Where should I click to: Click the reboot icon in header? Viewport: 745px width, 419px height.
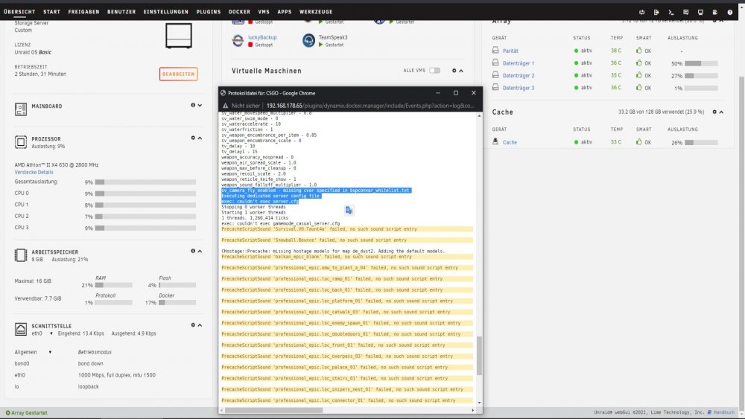pyautogui.click(x=642, y=13)
